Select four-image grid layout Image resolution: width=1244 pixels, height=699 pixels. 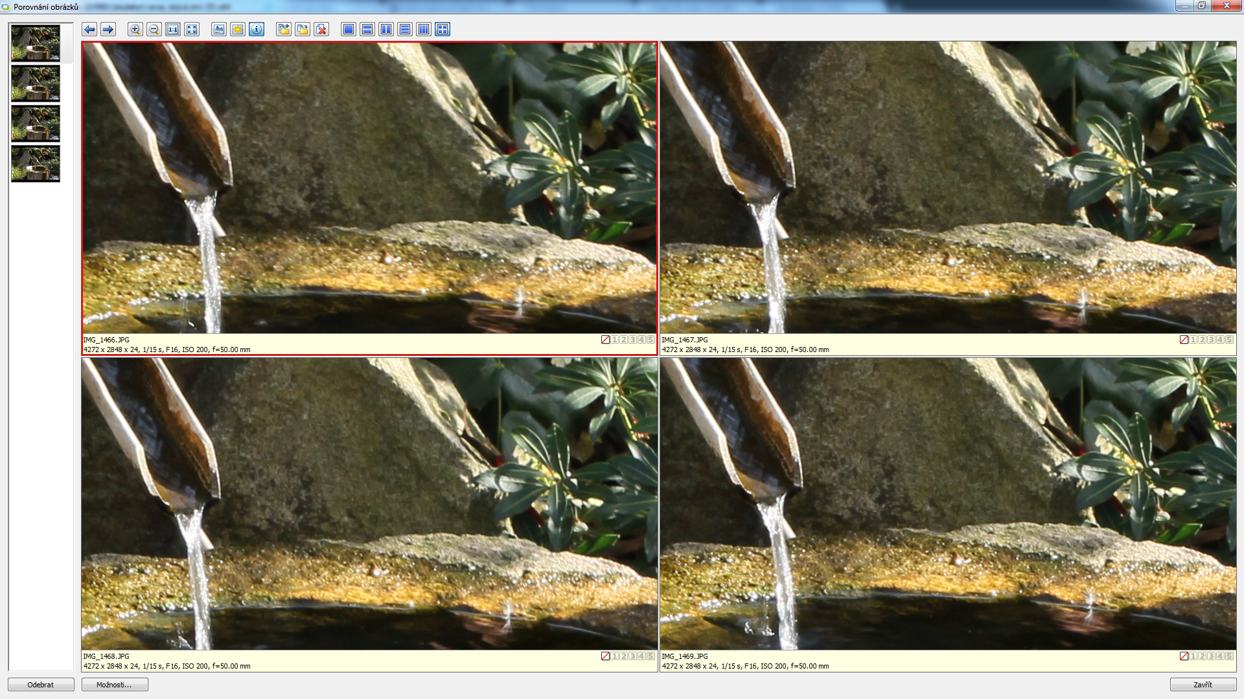(443, 29)
